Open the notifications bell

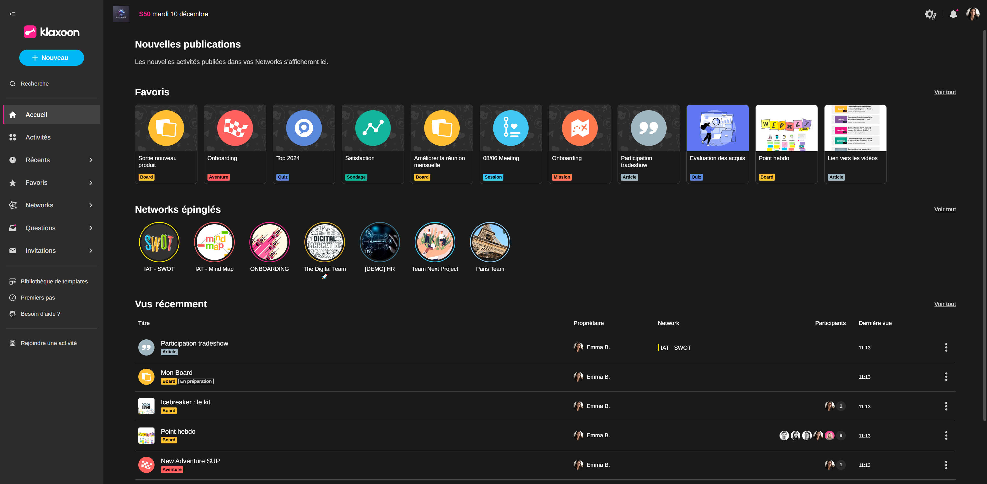coord(953,14)
